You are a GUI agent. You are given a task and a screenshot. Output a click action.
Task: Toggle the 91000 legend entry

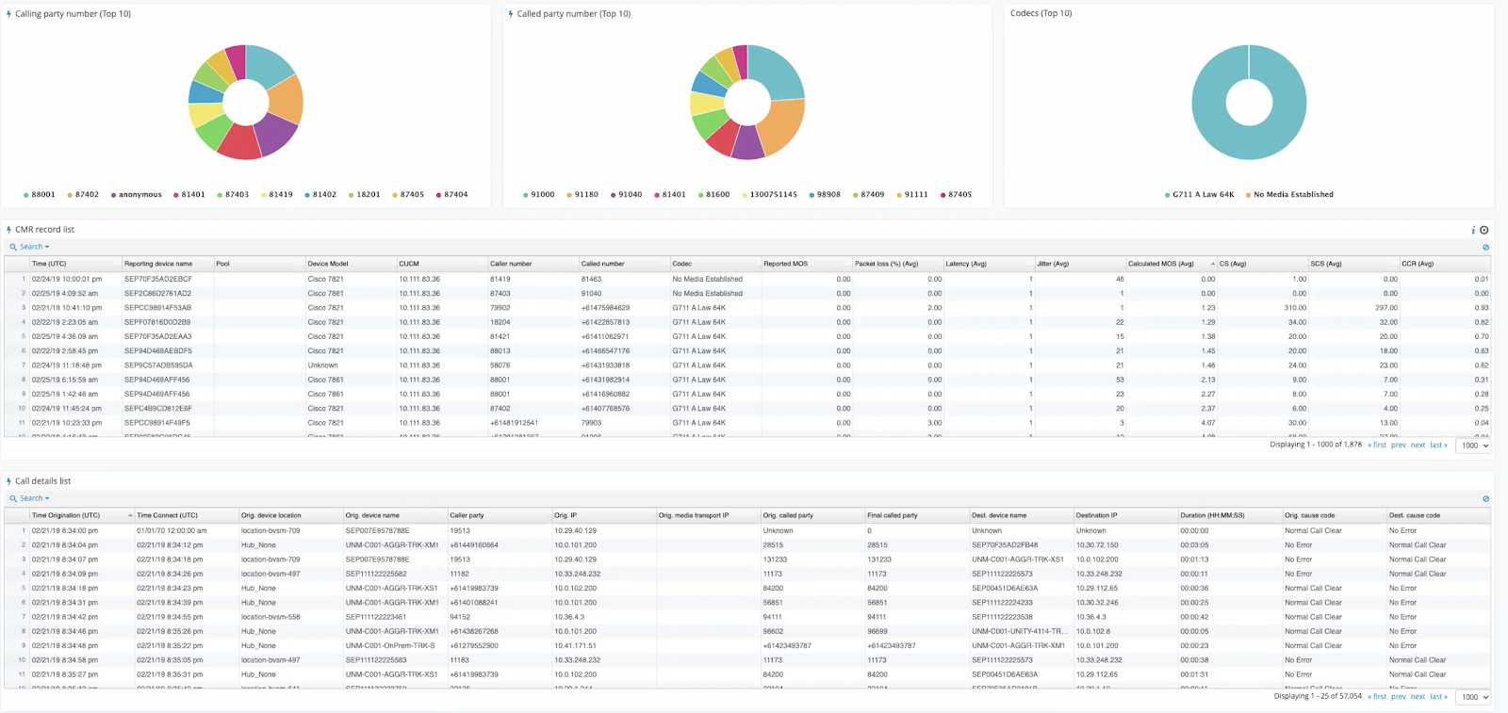click(x=539, y=195)
